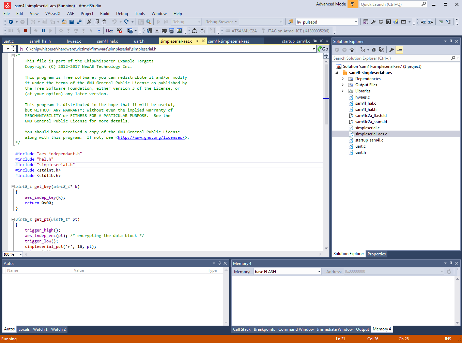The width and height of the screenshot is (462, 343).
Task: Open the hv_pulsepd search dropdown
Action: [x=356, y=22]
